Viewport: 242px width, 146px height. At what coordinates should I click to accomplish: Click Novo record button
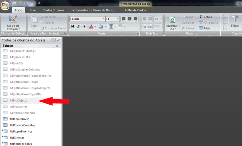pyautogui.click(x=187, y=17)
